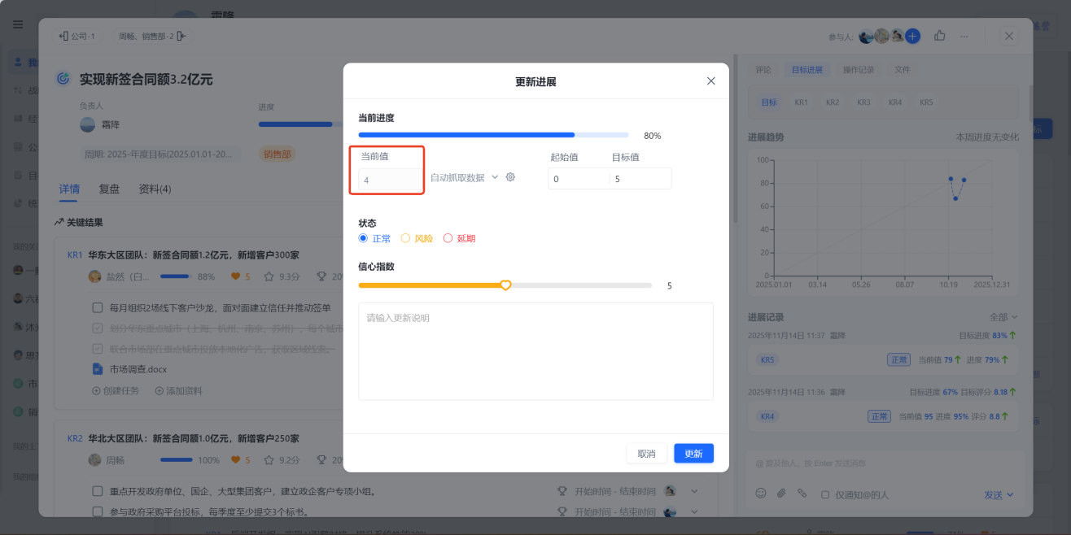Click 添加资料 under KR1
Image resolution: width=1071 pixels, height=535 pixels.
[179, 390]
